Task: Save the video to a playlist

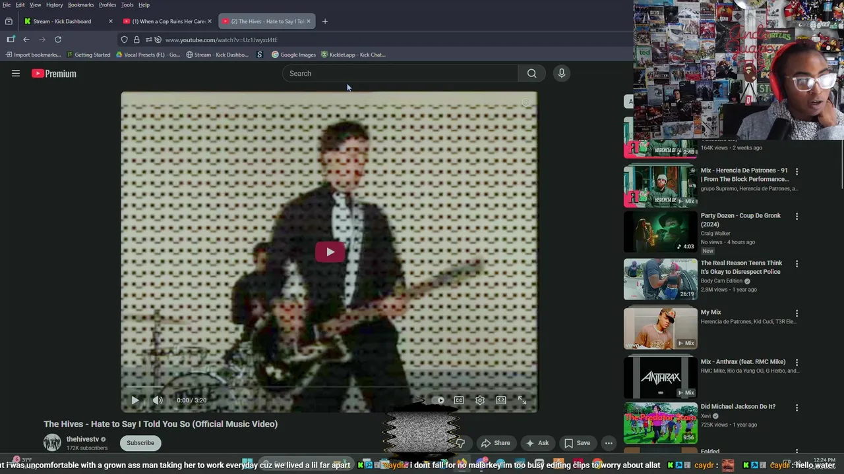Action: (578, 443)
